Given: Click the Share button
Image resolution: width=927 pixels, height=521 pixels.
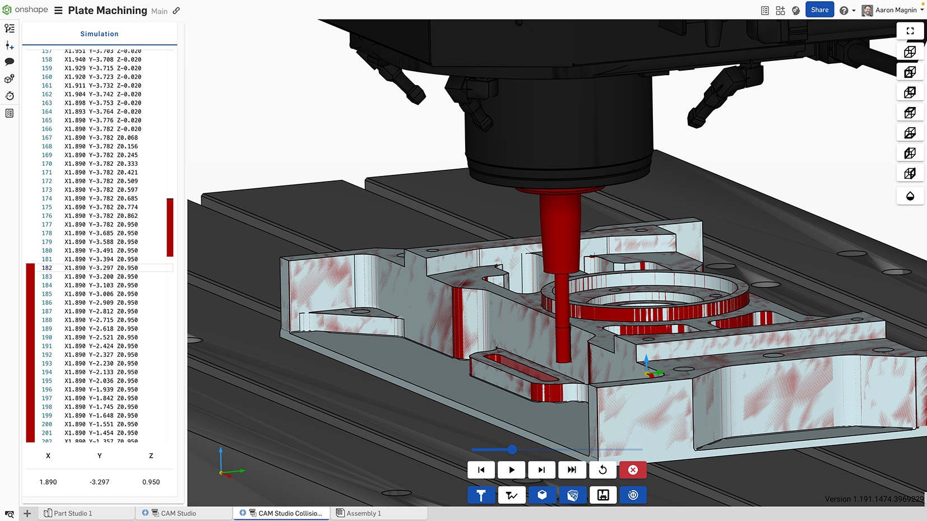Looking at the screenshot, I should click(x=819, y=10).
